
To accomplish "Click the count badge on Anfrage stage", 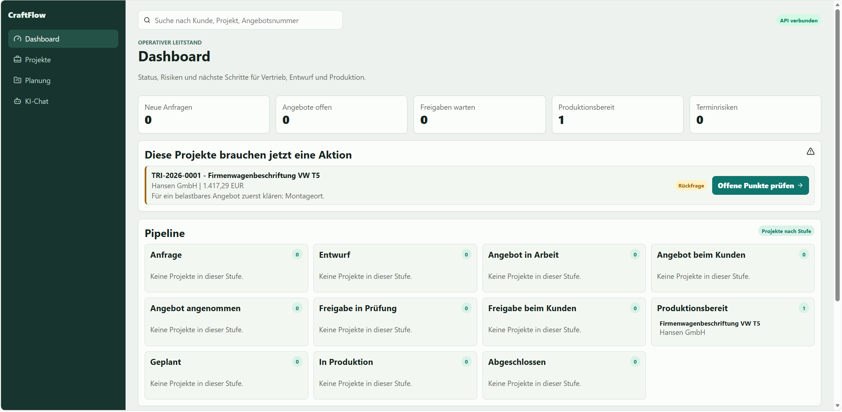I will pyautogui.click(x=297, y=255).
